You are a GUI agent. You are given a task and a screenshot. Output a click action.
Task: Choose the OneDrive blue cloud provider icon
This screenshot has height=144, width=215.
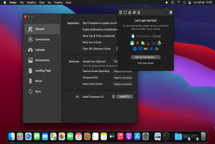pyautogui.click(x=151, y=49)
